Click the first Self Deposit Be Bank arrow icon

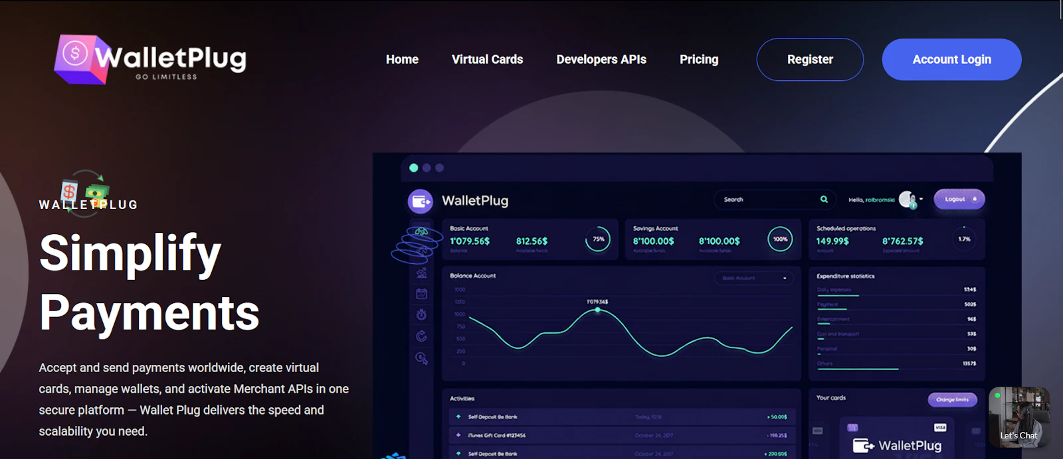coord(458,417)
